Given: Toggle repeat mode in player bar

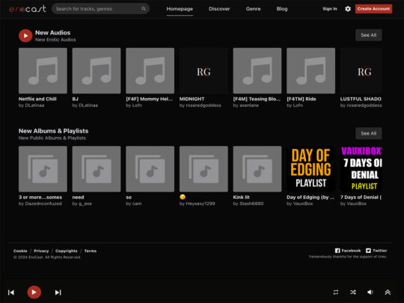Looking at the screenshot, I should pyautogui.click(x=336, y=293).
